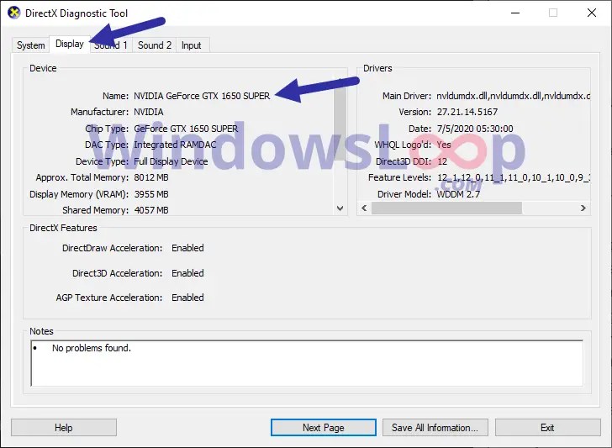
Task: Open the Sound 2 tab
Action: (155, 45)
